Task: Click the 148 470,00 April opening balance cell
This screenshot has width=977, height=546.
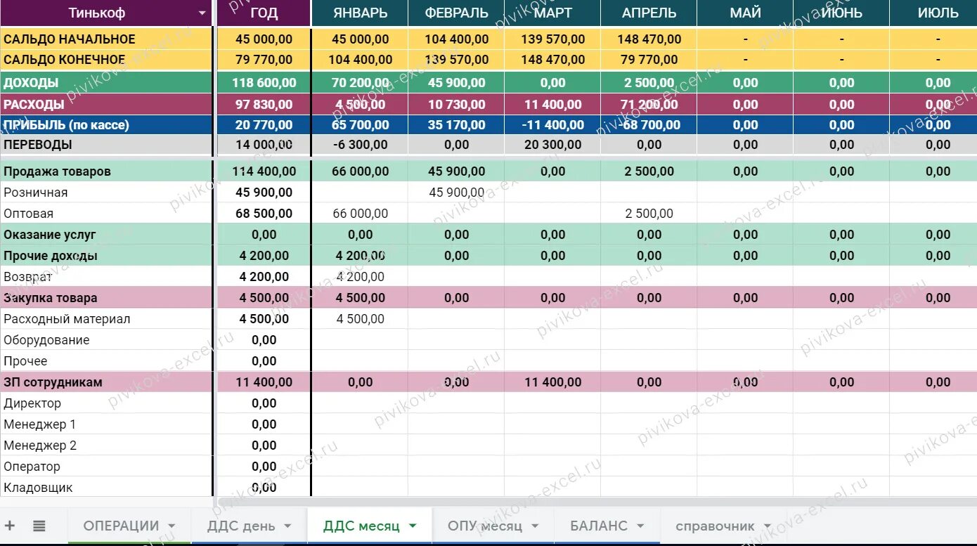Action: click(649, 39)
